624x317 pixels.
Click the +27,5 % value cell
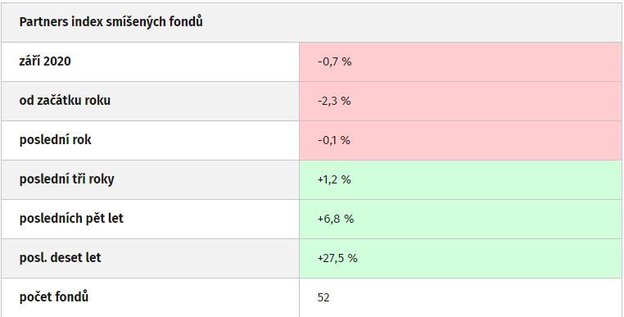[x=460, y=259]
